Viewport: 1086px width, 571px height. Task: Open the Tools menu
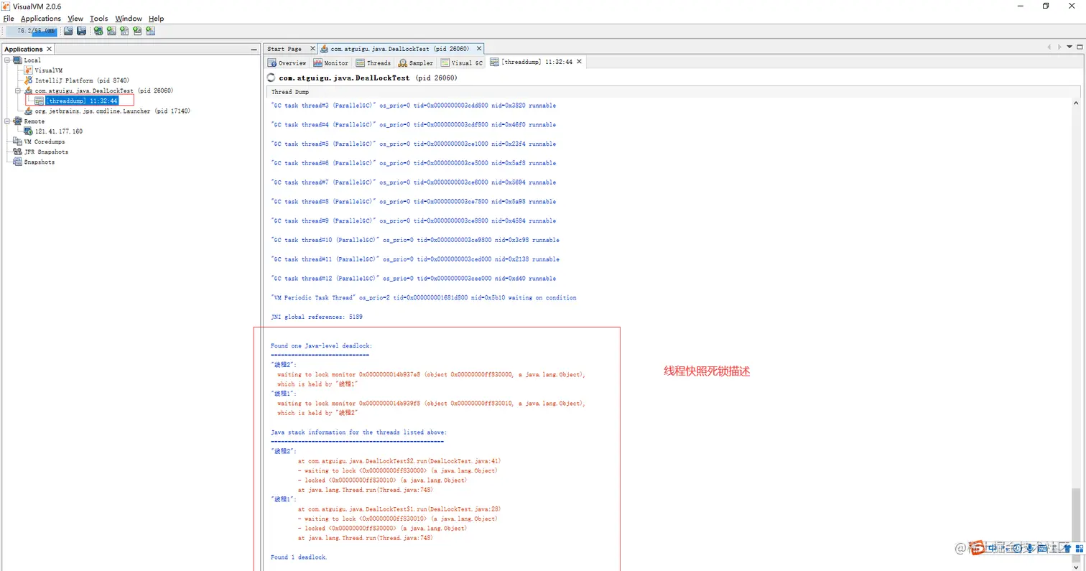click(x=99, y=18)
